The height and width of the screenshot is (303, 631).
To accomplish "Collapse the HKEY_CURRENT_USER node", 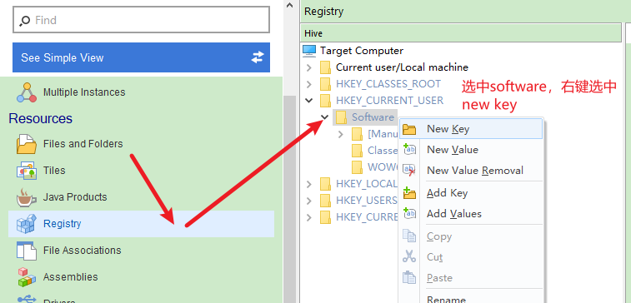I will [308, 101].
